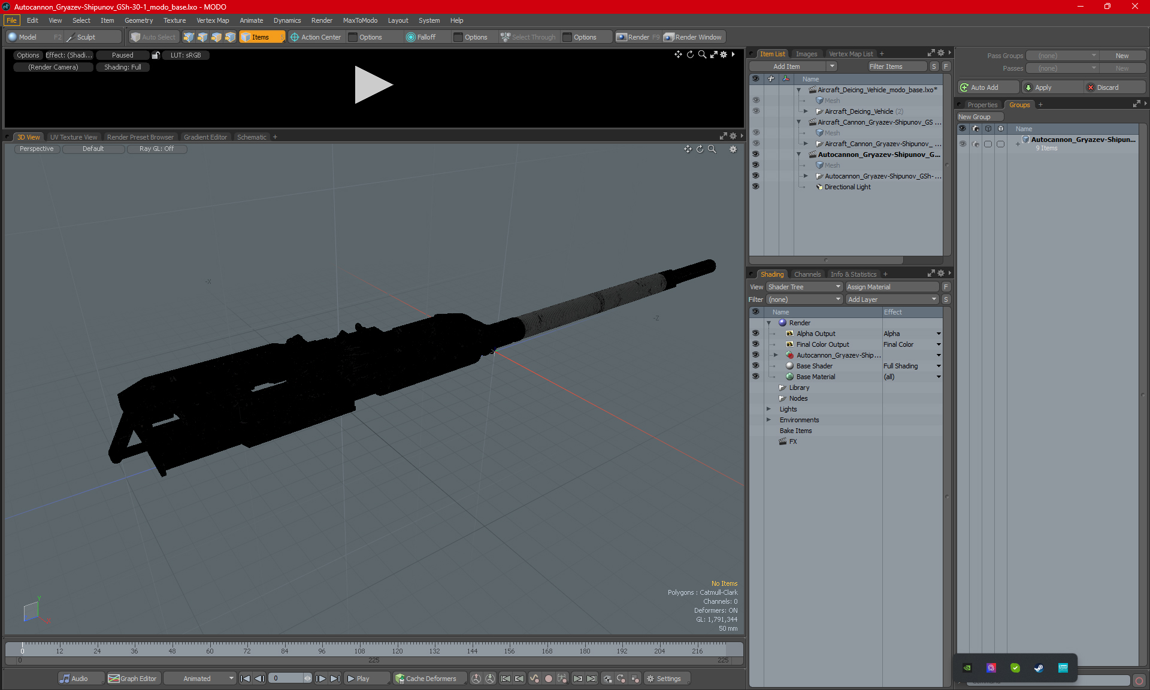Click New Group button
The height and width of the screenshot is (690, 1150).
(979, 117)
